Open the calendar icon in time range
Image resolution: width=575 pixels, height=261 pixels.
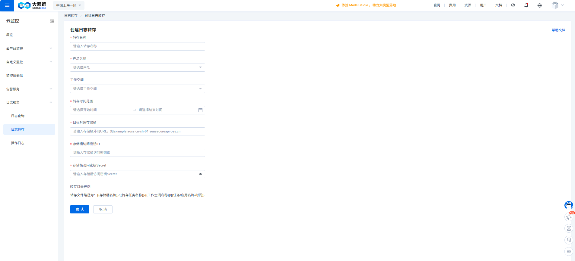(x=200, y=110)
